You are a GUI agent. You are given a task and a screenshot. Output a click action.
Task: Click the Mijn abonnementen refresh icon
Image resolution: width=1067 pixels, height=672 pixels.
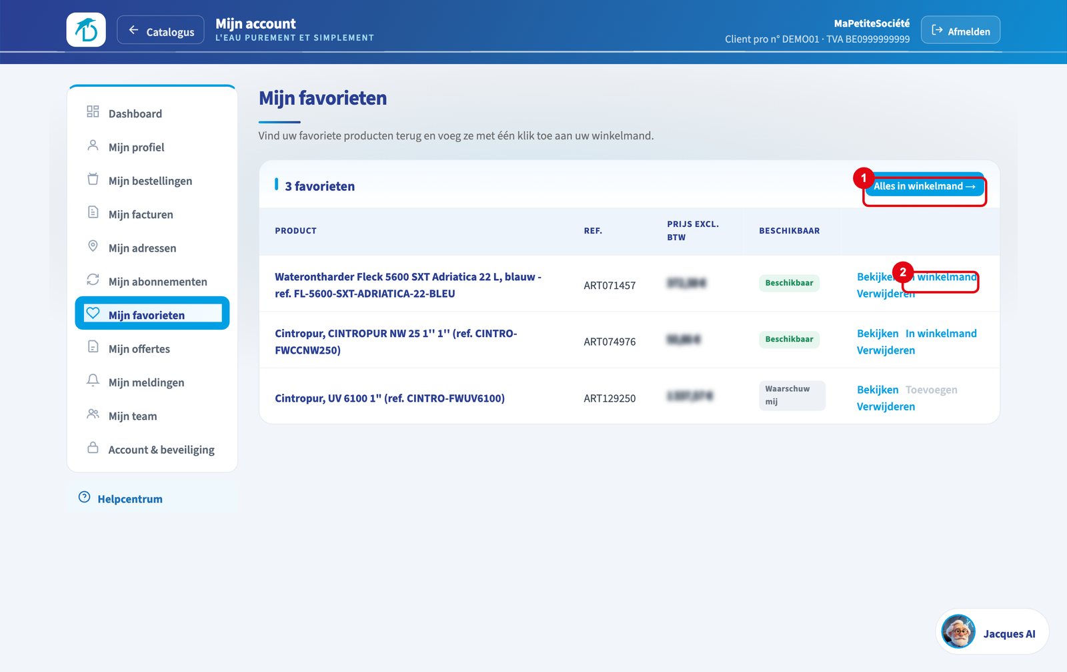click(x=93, y=280)
